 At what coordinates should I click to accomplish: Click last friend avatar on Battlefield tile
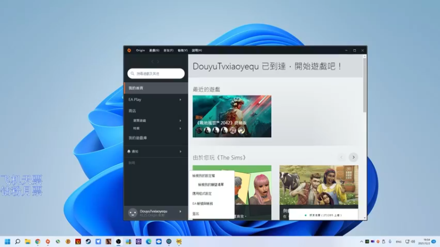241,130
